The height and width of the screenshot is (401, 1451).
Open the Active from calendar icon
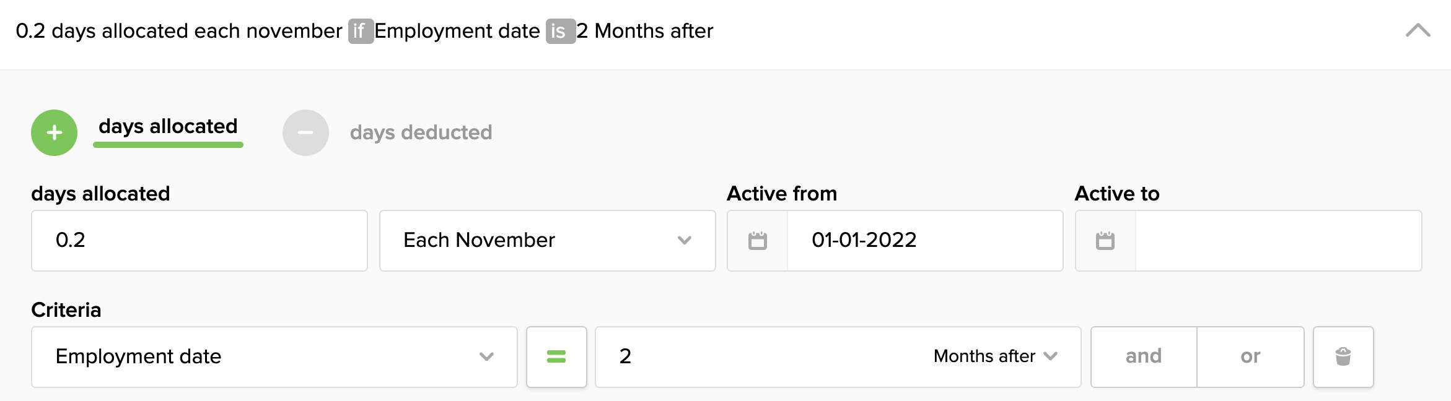[757, 241]
